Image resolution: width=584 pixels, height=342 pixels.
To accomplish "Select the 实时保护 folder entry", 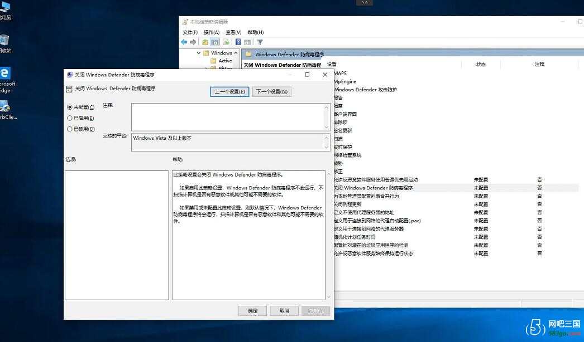I will (x=343, y=147).
